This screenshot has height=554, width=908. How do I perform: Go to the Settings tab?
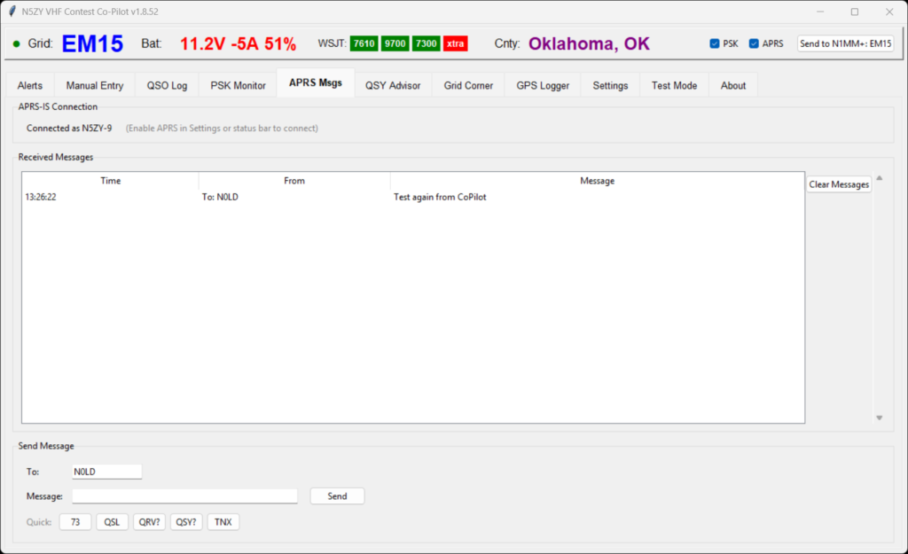click(610, 86)
